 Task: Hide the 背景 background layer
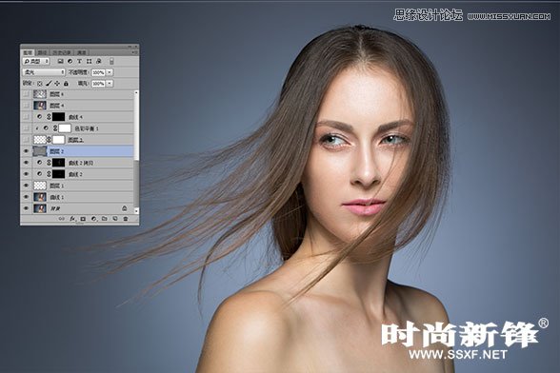point(26,208)
